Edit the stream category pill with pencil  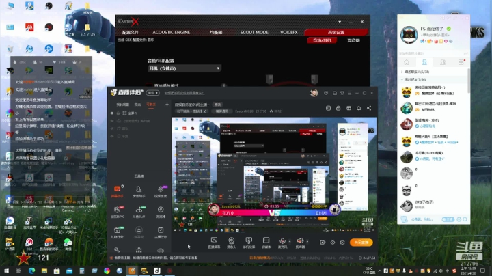(x=192, y=111)
